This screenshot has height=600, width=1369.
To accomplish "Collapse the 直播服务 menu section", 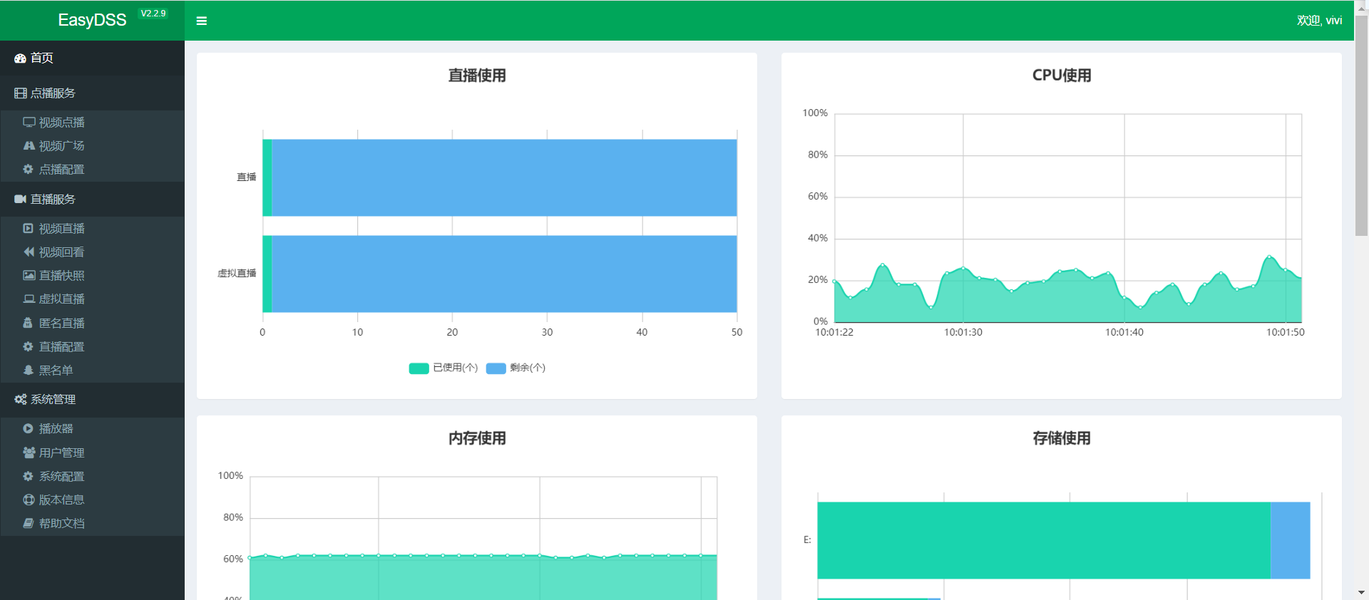I will click(92, 200).
